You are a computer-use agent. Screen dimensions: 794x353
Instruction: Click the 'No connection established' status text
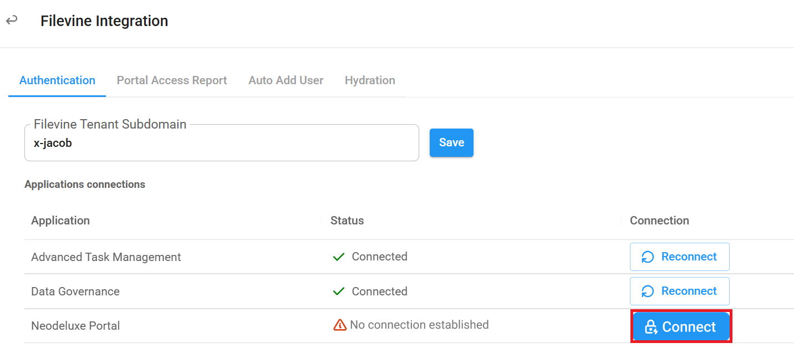419,325
